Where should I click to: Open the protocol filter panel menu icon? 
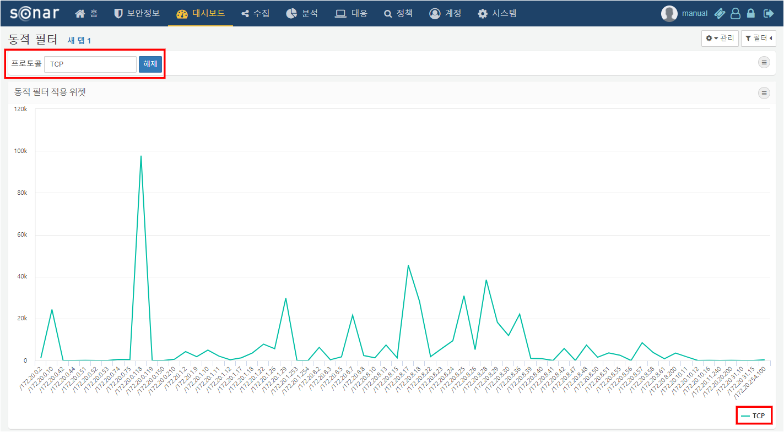(x=764, y=62)
